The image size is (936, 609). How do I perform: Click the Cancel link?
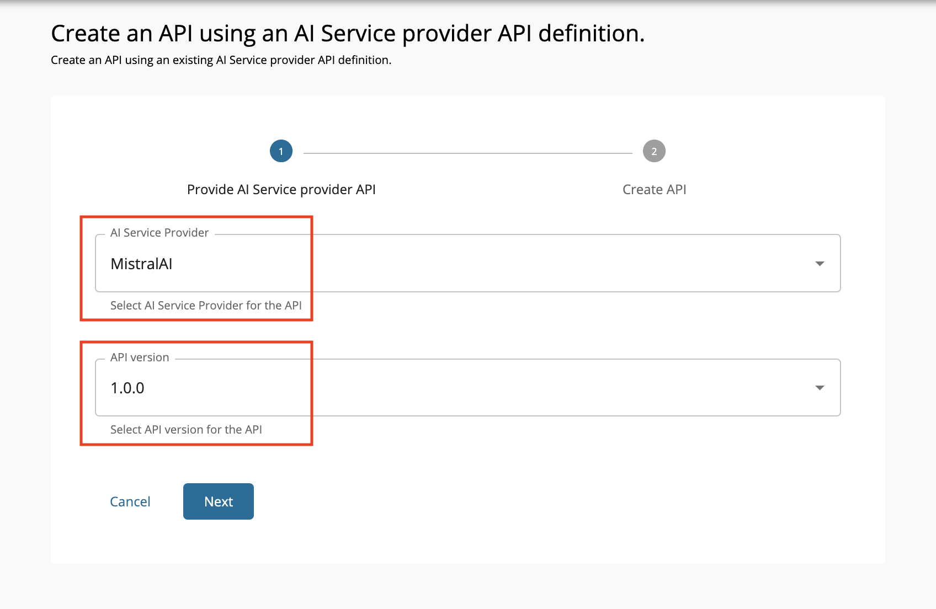tap(130, 501)
